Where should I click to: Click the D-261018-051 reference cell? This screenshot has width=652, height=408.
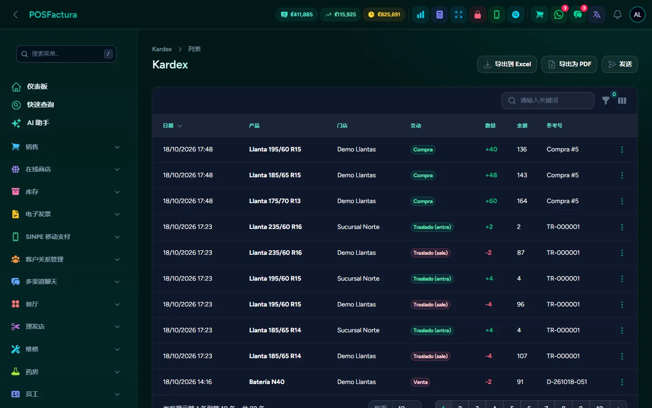click(567, 382)
